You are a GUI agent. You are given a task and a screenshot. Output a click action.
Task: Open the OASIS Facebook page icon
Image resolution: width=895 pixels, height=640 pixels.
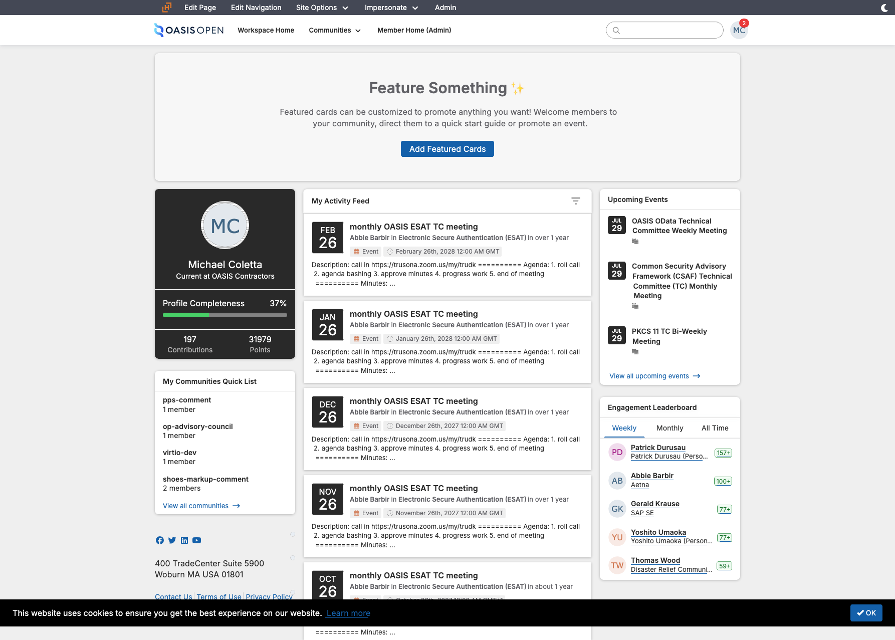pyautogui.click(x=160, y=540)
